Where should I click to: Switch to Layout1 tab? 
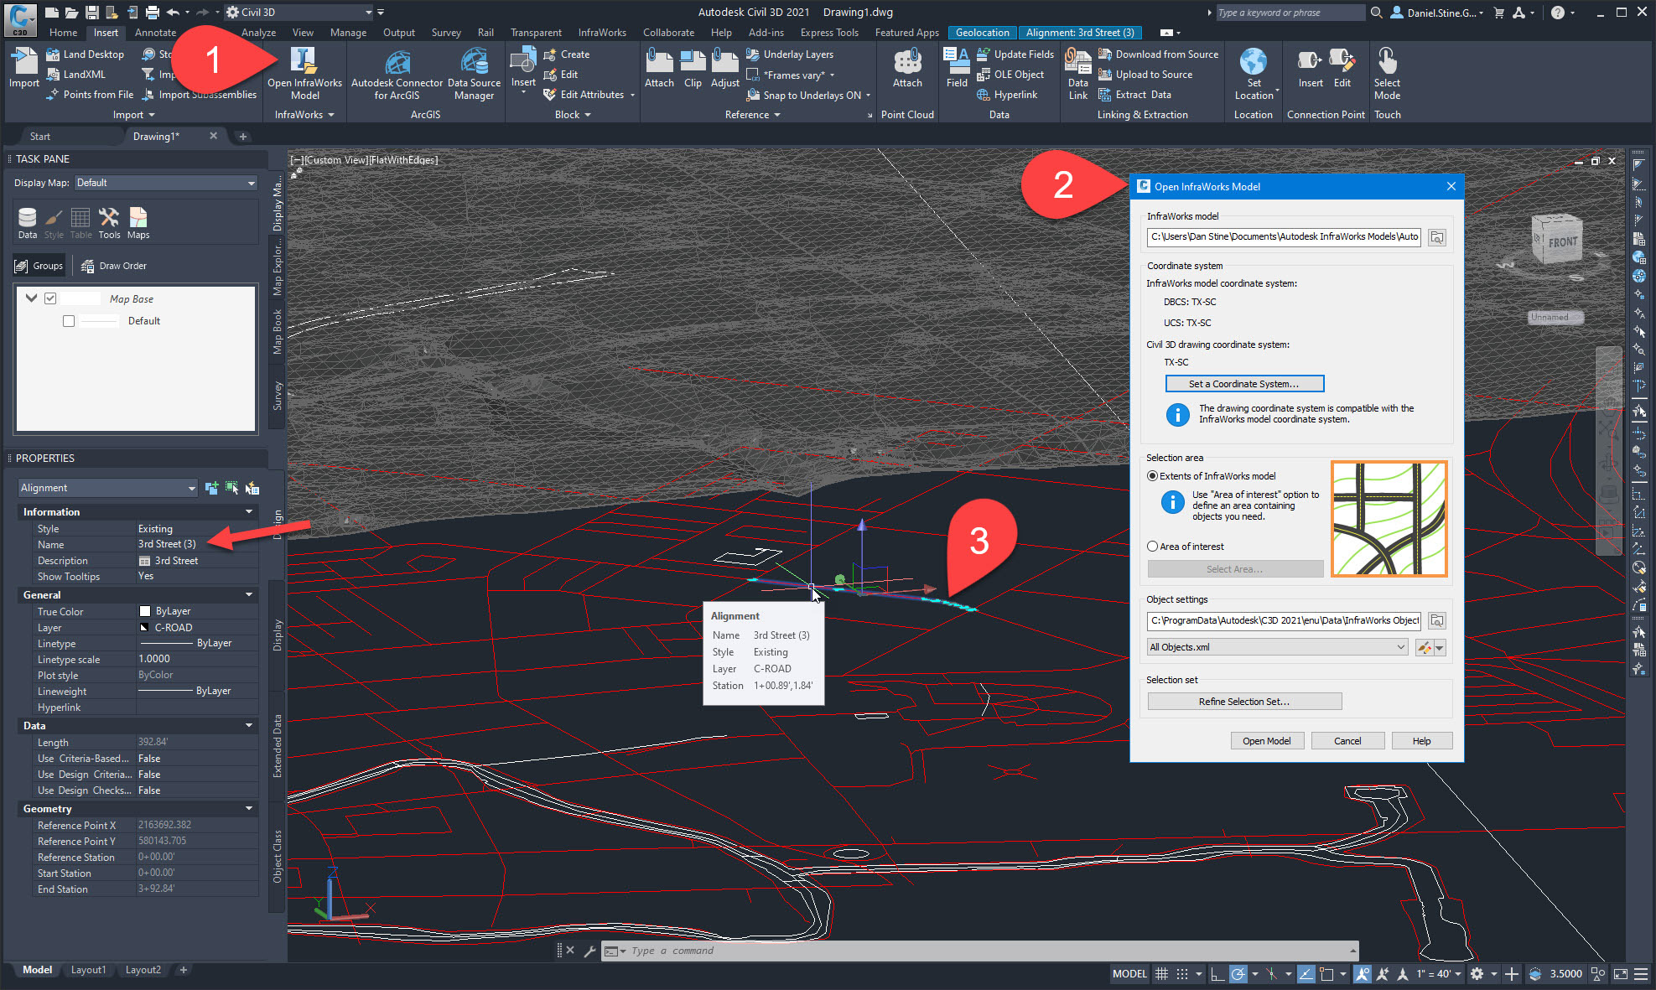pyautogui.click(x=88, y=970)
